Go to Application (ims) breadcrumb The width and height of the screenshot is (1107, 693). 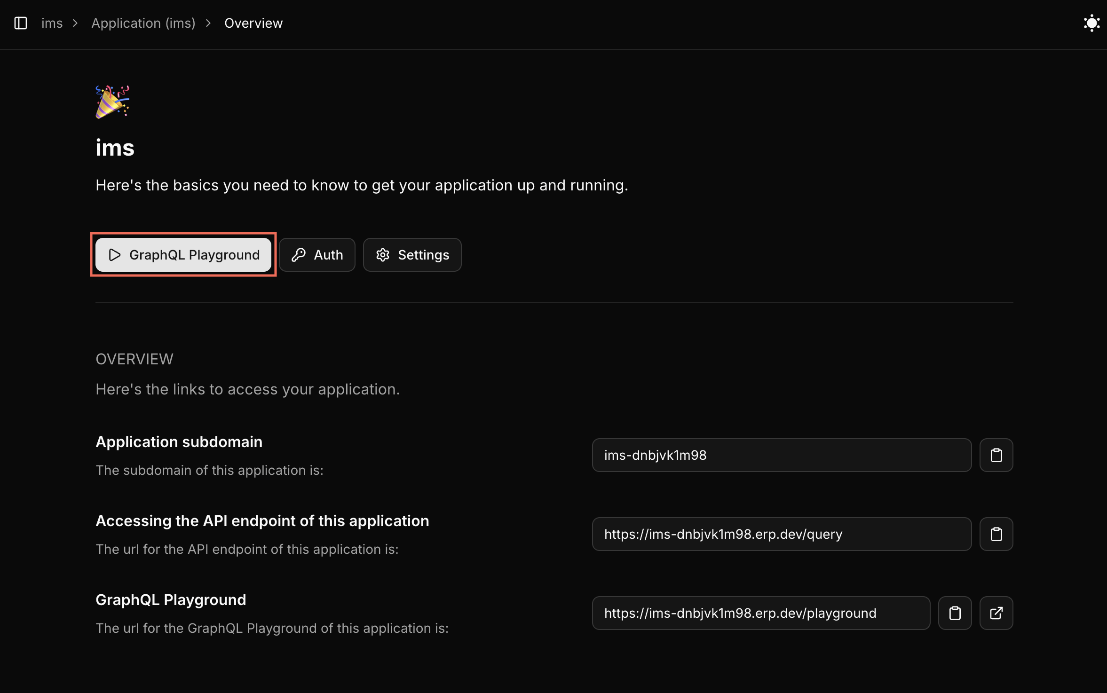pyautogui.click(x=143, y=23)
